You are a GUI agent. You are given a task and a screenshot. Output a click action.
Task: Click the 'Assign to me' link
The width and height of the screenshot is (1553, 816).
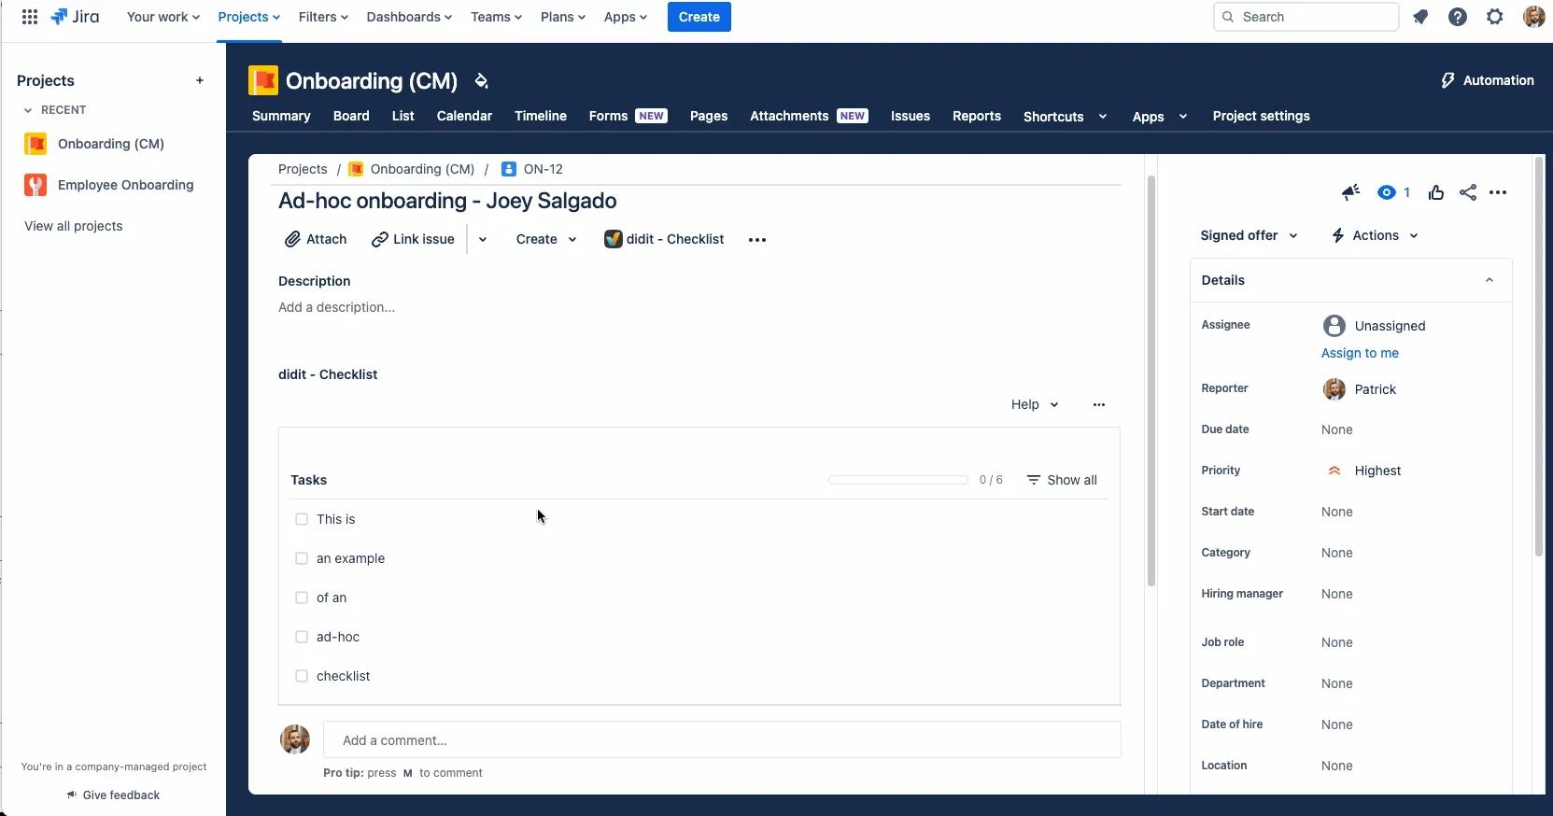[1360, 353]
